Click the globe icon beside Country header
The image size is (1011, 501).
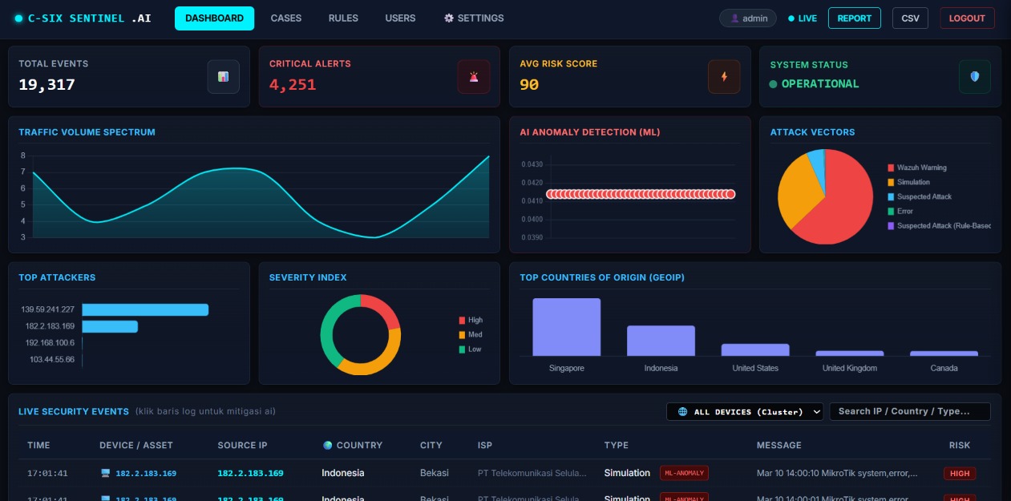coord(327,445)
